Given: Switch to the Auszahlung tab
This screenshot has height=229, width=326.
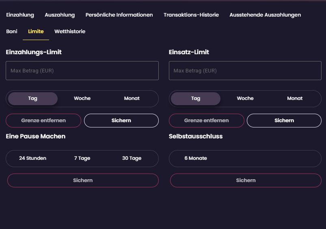Looking at the screenshot, I should 60,15.
